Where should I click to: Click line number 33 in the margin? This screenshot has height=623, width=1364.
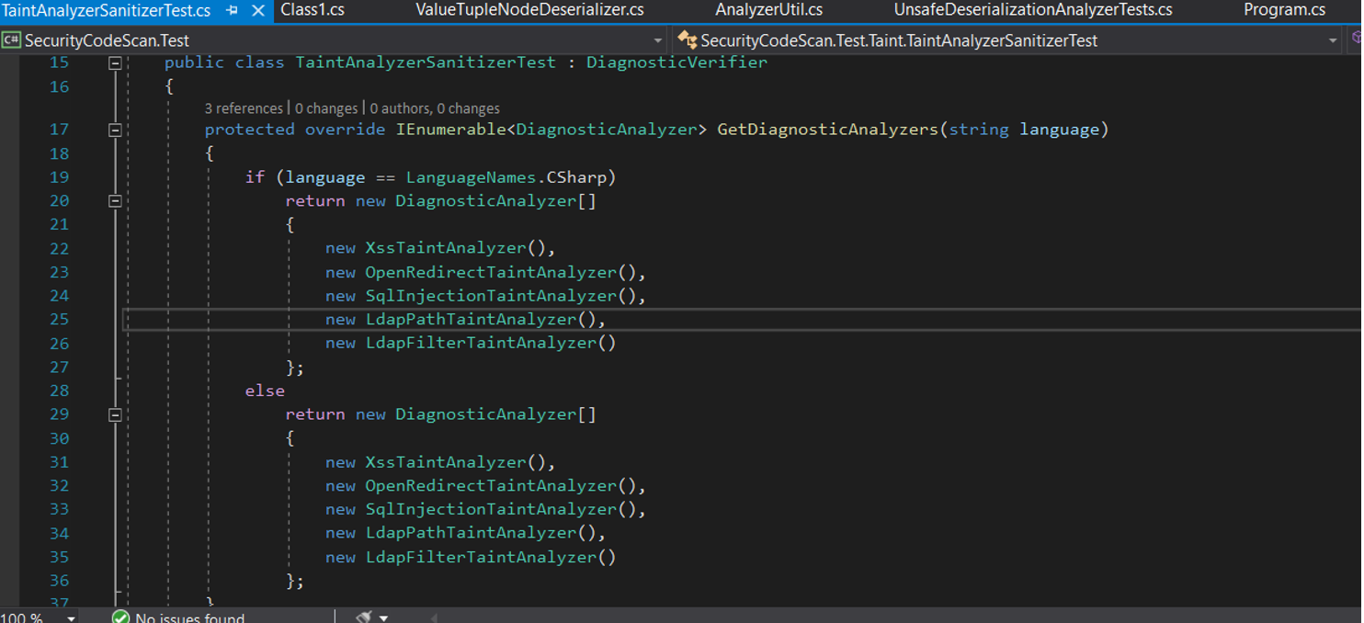pos(59,509)
